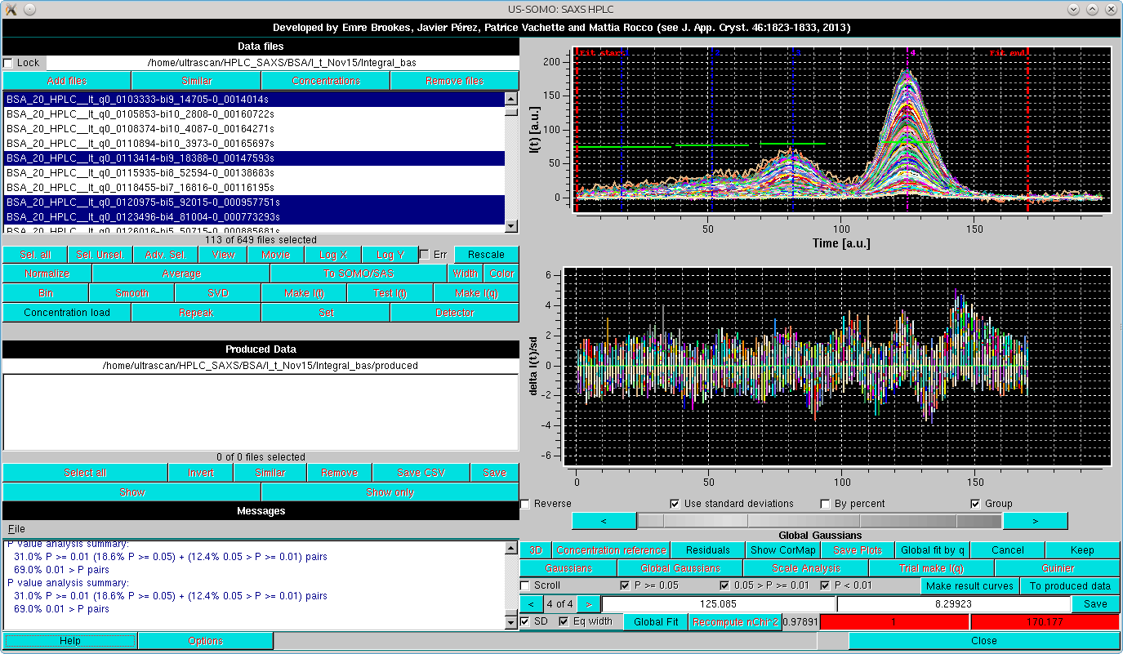Screen dimensions: 1123x654
Task: Enable the By percent checkbox
Action: 826,504
